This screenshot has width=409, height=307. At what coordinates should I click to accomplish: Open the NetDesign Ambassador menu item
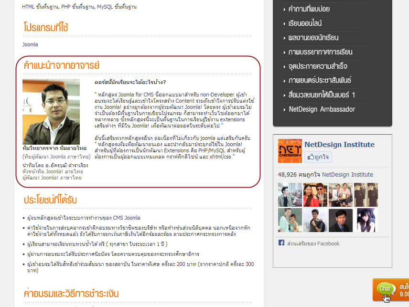click(x=322, y=109)
